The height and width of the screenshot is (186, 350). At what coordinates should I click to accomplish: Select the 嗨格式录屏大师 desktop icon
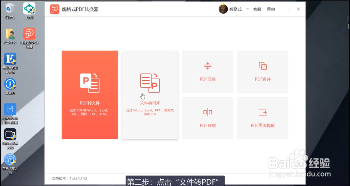pos(10,139)
